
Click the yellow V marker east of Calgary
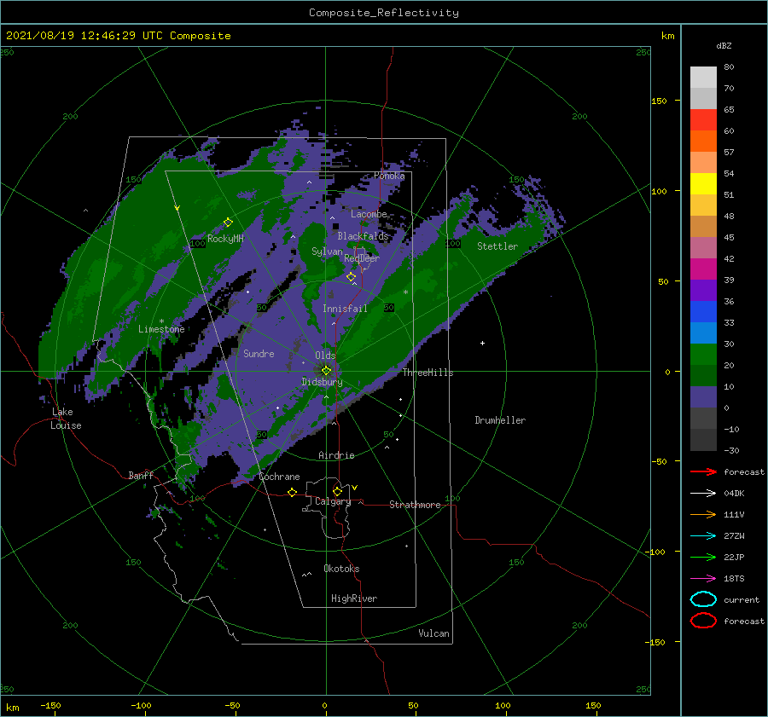[x=354, y=488]
